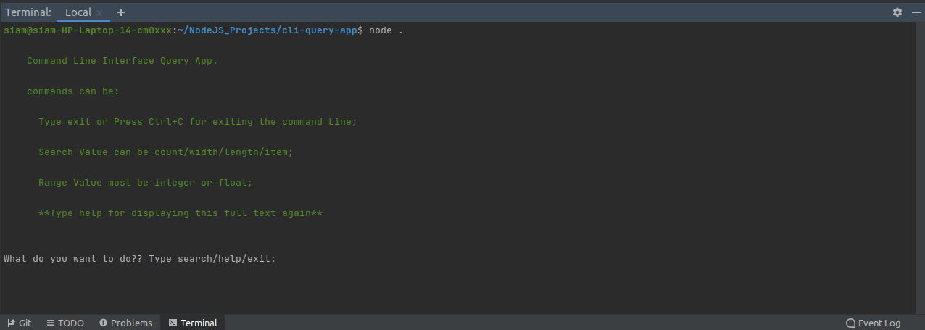Click the 'Search Value can be' line
The image size is (925, 330).
click(166, 152)
